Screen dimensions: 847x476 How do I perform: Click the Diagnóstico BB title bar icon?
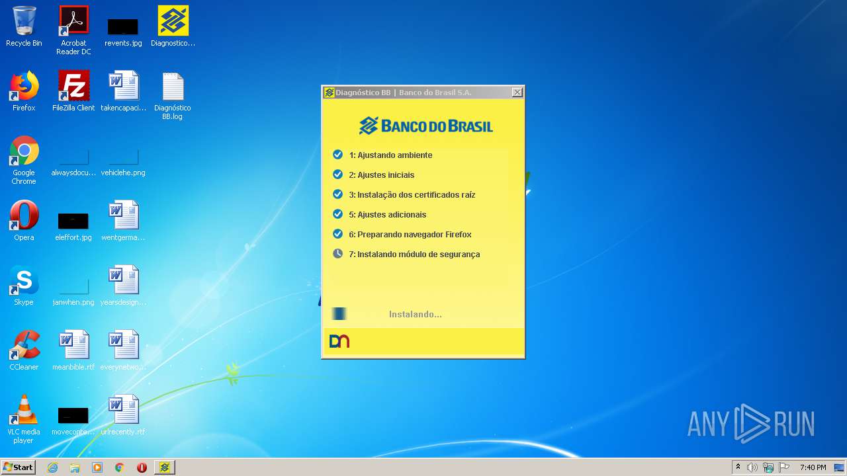(329, 93)
